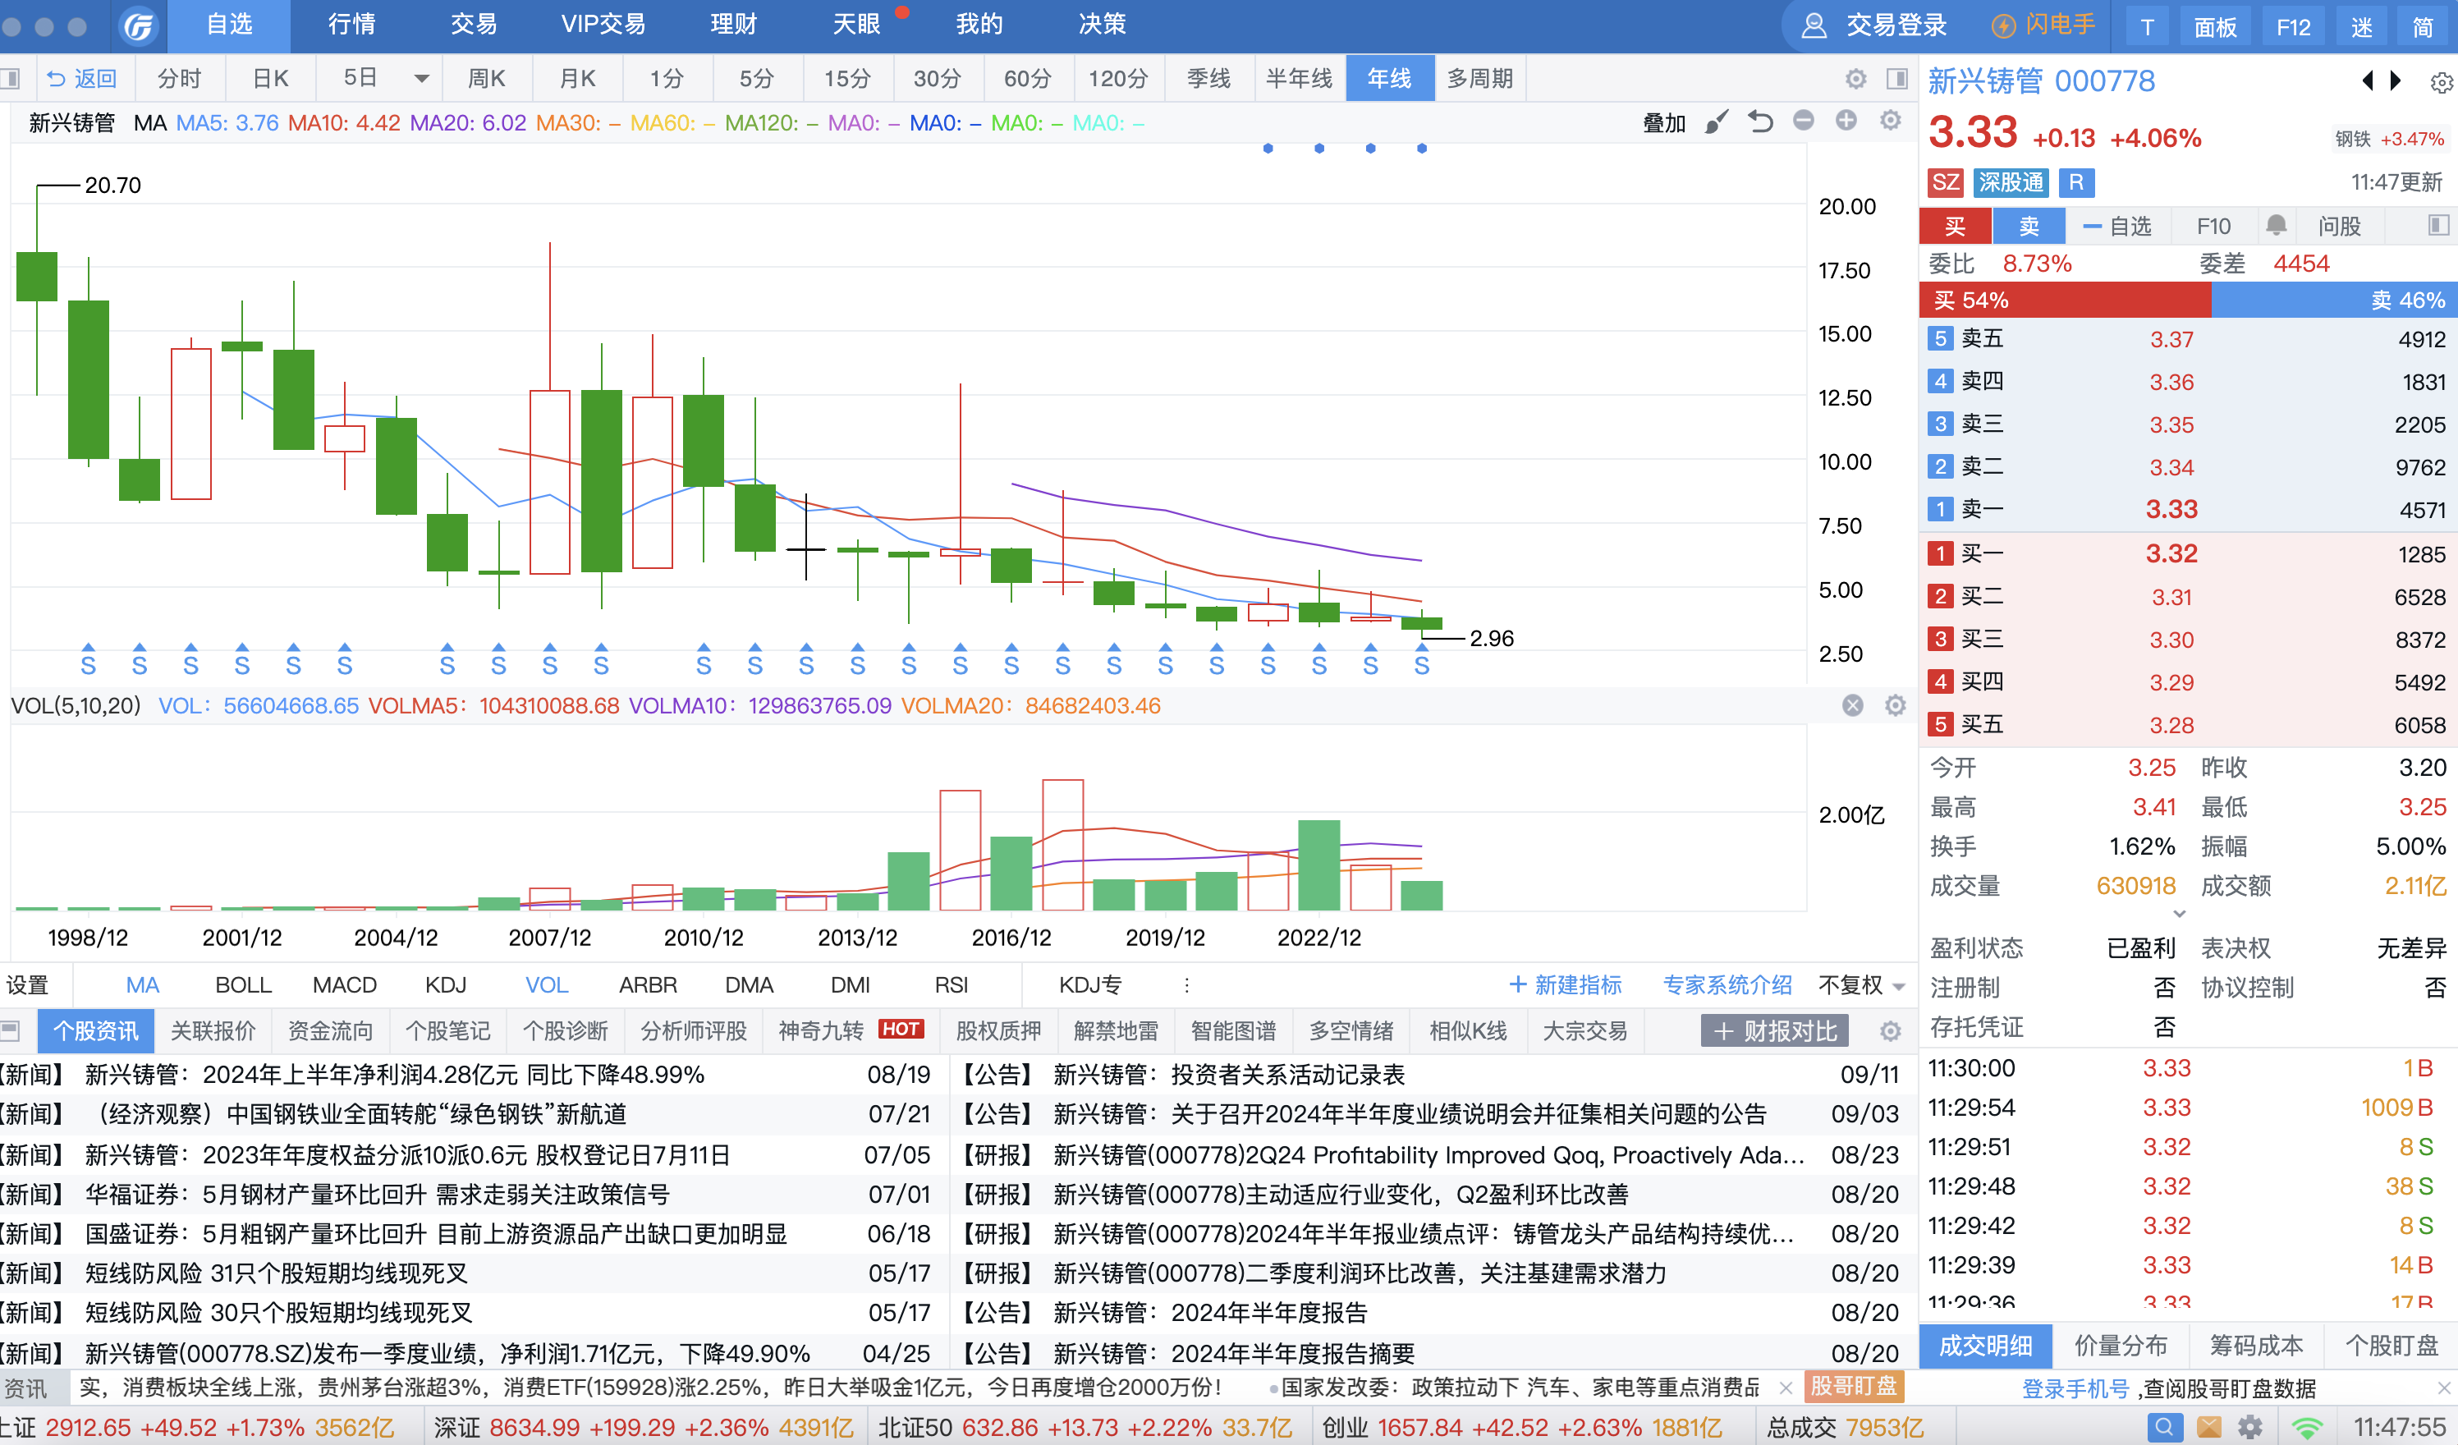Click the 财报对比 button

[x=1774, y=1031]
